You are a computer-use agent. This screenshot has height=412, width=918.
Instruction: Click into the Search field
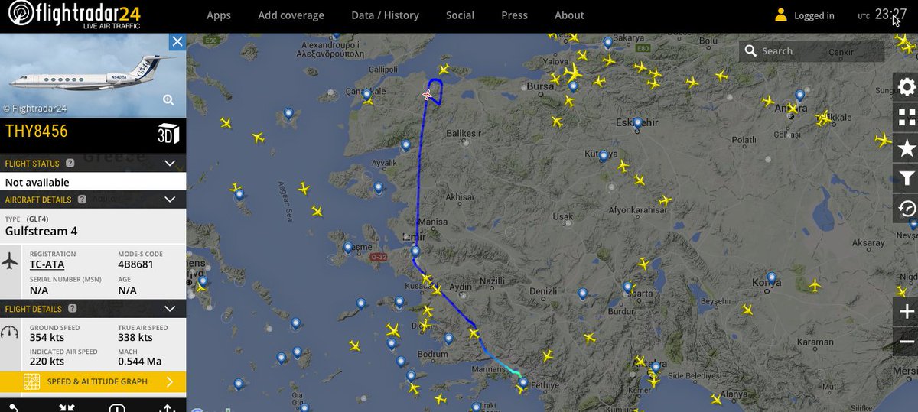pyautogui.click(x=819, y=51)
